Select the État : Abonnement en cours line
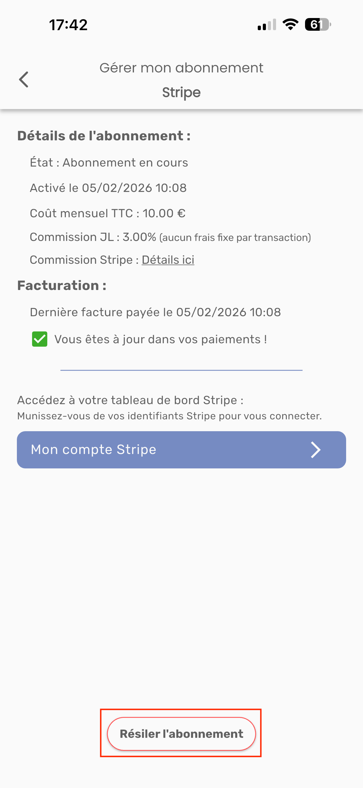The height and width of the screenshot is (788, 363). pos(109,163)
